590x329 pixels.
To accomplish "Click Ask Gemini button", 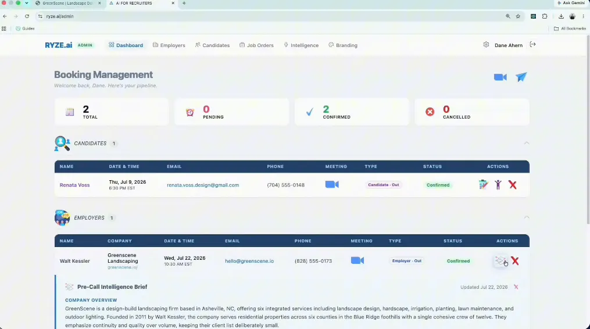I will [x=571, y=3].
